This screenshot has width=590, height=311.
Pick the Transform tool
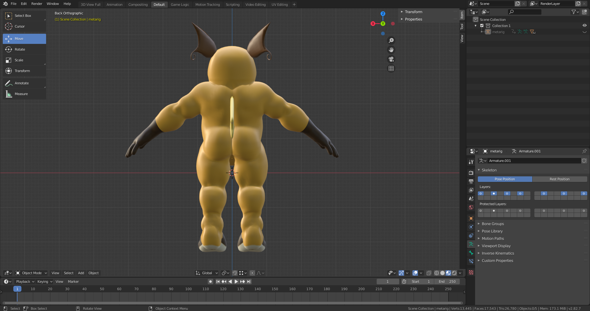point(24,71)
